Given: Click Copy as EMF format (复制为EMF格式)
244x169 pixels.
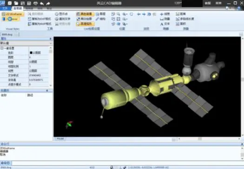Looking at the screenshot, I should [40, 19].
